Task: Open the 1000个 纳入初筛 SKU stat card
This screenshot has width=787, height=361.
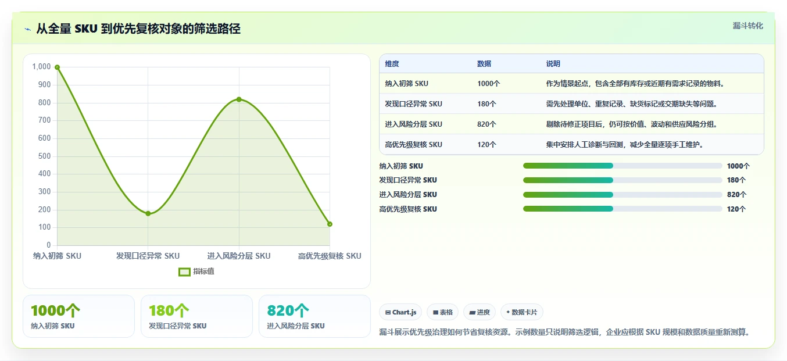Action: [x=78, y=316]
